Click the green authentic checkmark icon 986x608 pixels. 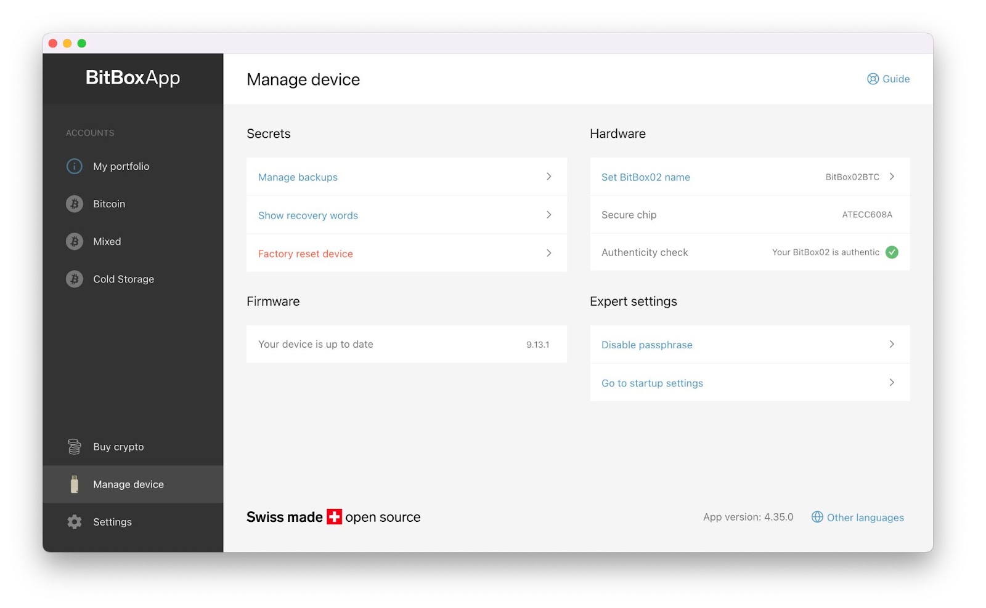[x=892, y=252]
